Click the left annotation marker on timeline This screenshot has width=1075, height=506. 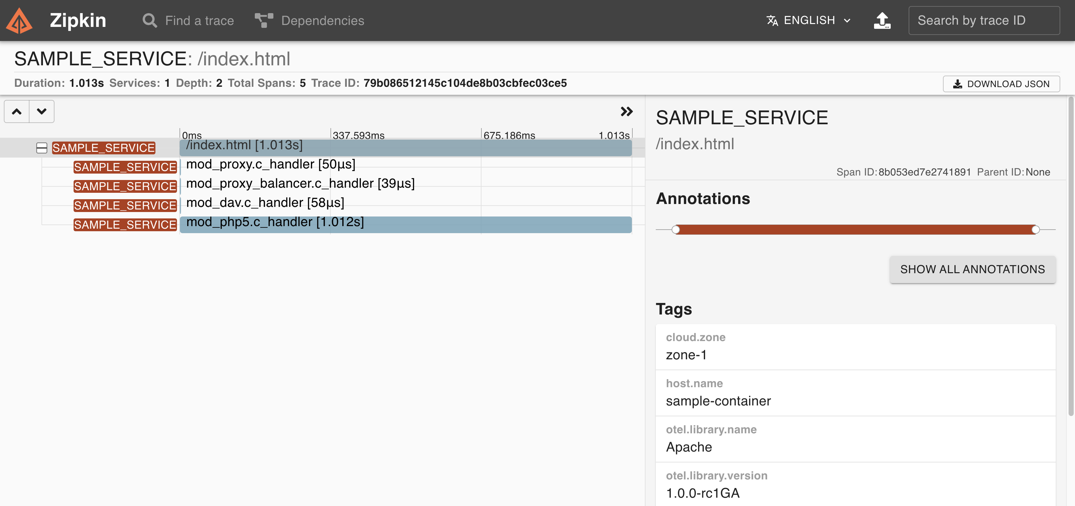pos(676,230)
